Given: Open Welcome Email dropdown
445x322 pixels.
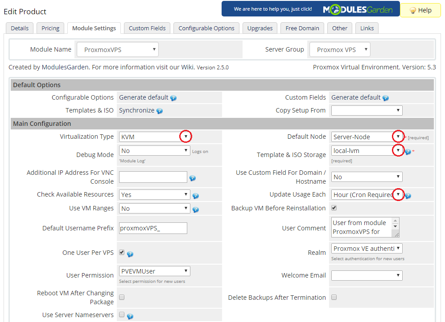Looking at the screenshot, I should pyautogui.click(x=367, y=275).
